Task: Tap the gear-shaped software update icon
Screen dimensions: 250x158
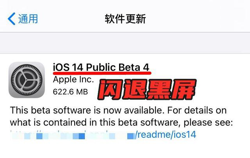Action: coord(27,80)
